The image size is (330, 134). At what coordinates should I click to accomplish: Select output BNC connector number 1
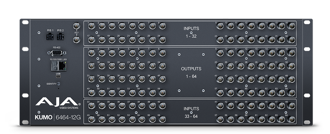click(91, 53)
